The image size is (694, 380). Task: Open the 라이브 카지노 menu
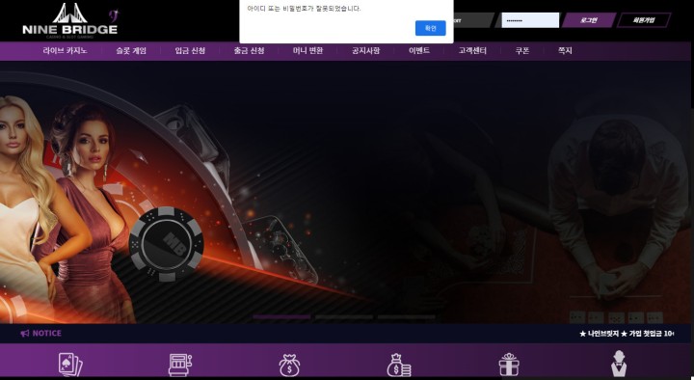click(x=66, y=50)
